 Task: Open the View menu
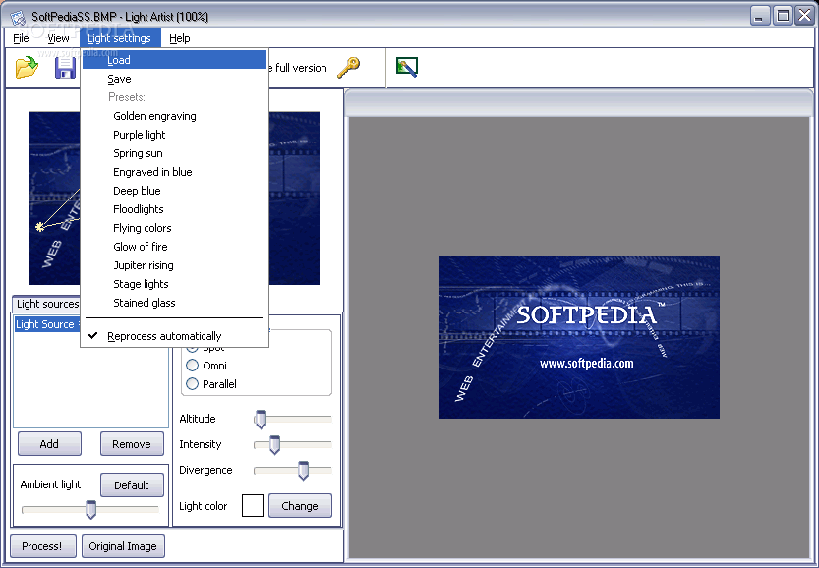tap(58, 38)
